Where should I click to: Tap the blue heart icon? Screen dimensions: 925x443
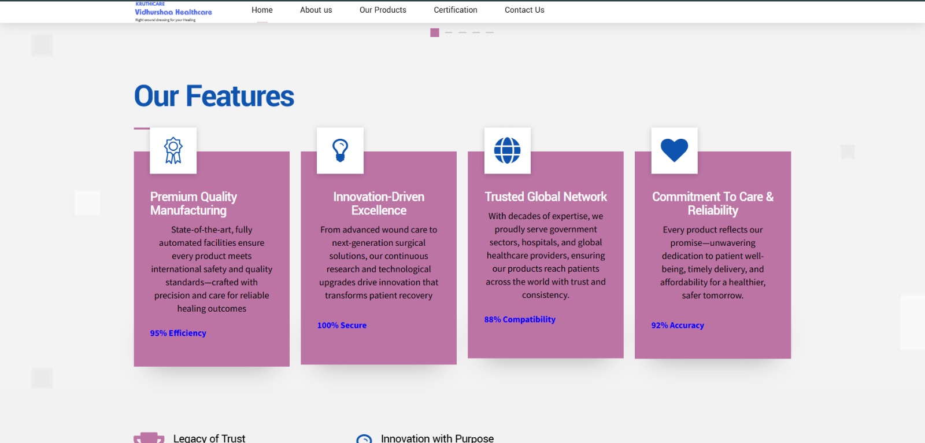click(674, 150)
